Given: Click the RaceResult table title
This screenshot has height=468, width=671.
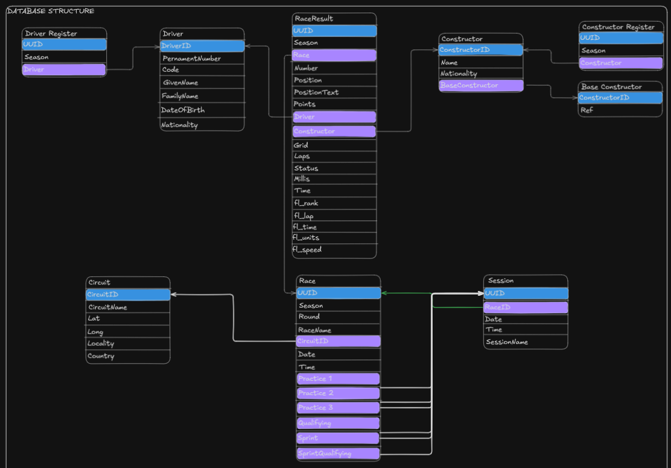Looking at the screenshot, I should pos(314,18).
